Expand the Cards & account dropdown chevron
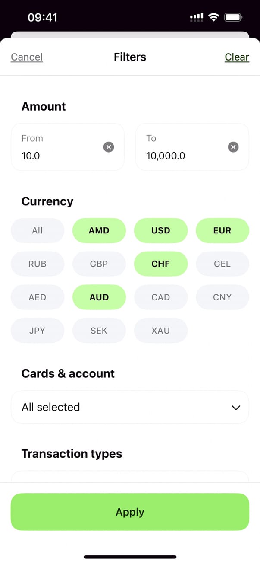 [x=236, y=407]
